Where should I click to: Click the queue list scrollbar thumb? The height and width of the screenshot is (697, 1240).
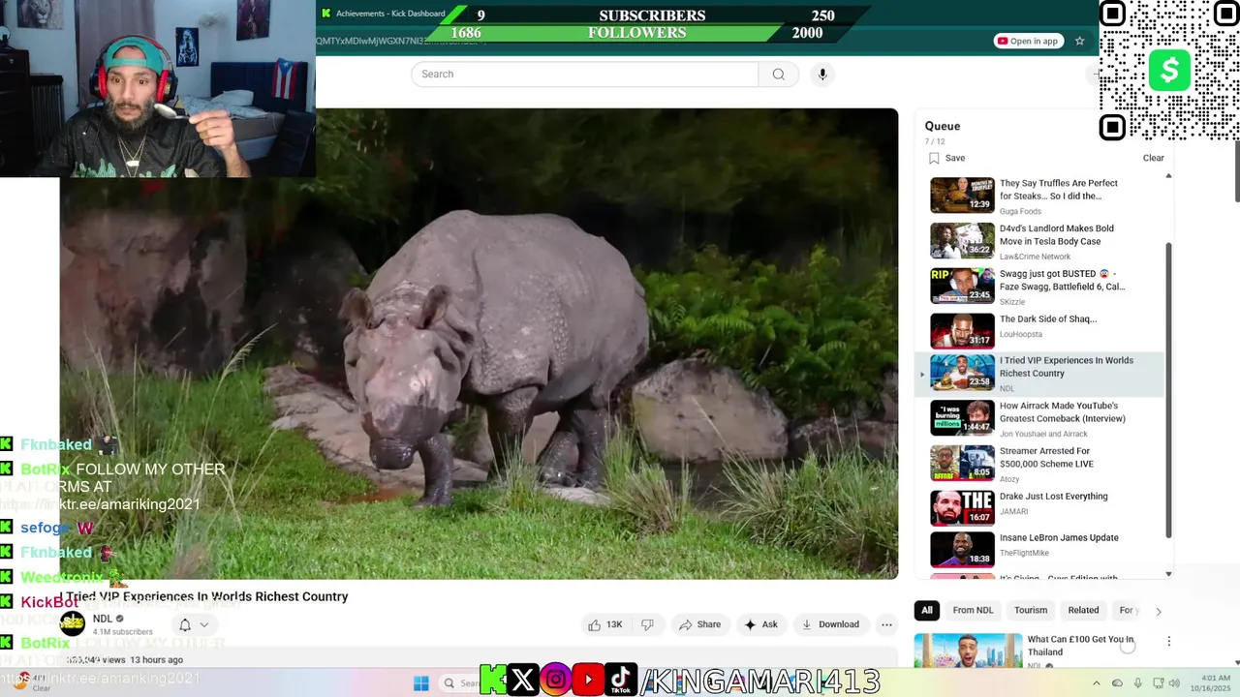pyautogui.click(x=1168, y=389)
